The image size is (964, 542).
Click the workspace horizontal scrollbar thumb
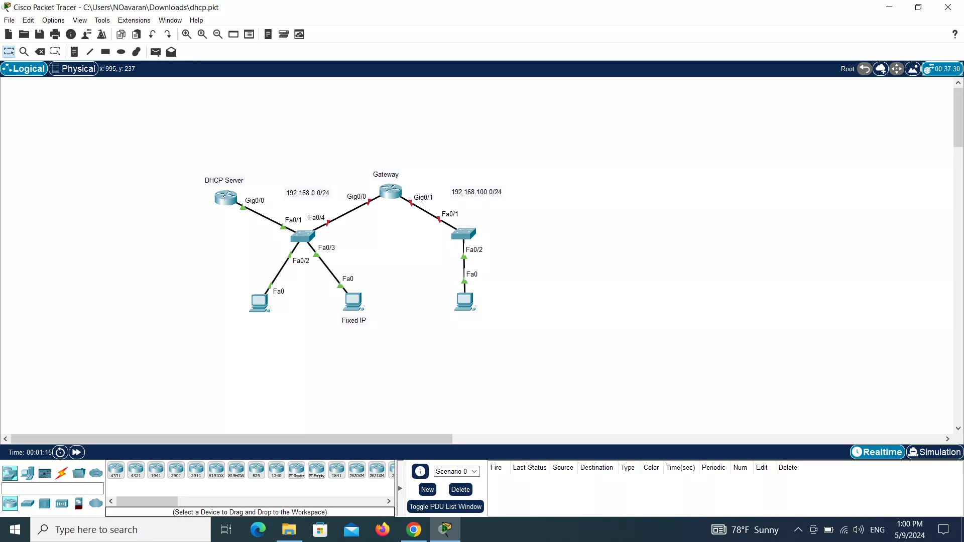tap(231, 439)
